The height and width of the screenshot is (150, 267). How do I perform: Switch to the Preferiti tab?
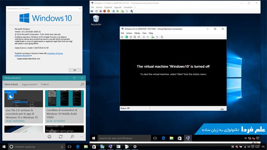coord(45,84)
